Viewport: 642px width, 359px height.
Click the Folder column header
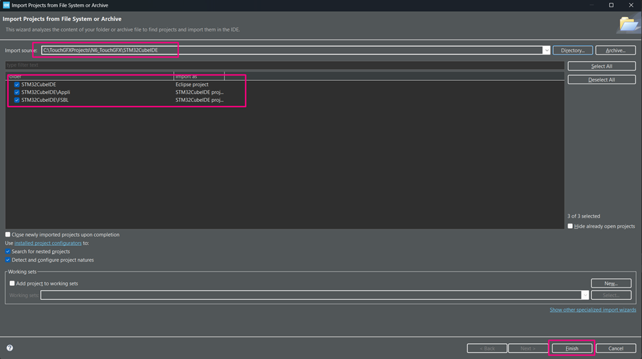pos(90,76)
